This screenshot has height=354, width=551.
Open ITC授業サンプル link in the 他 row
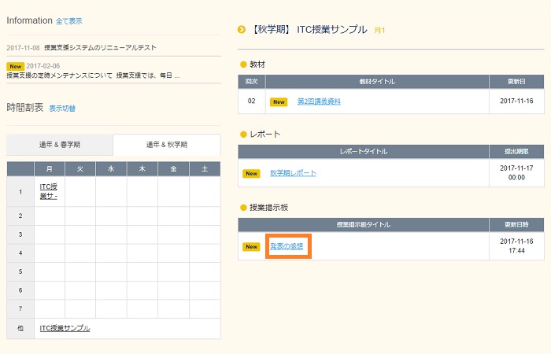pyautogui.click(x=65, y=328)
